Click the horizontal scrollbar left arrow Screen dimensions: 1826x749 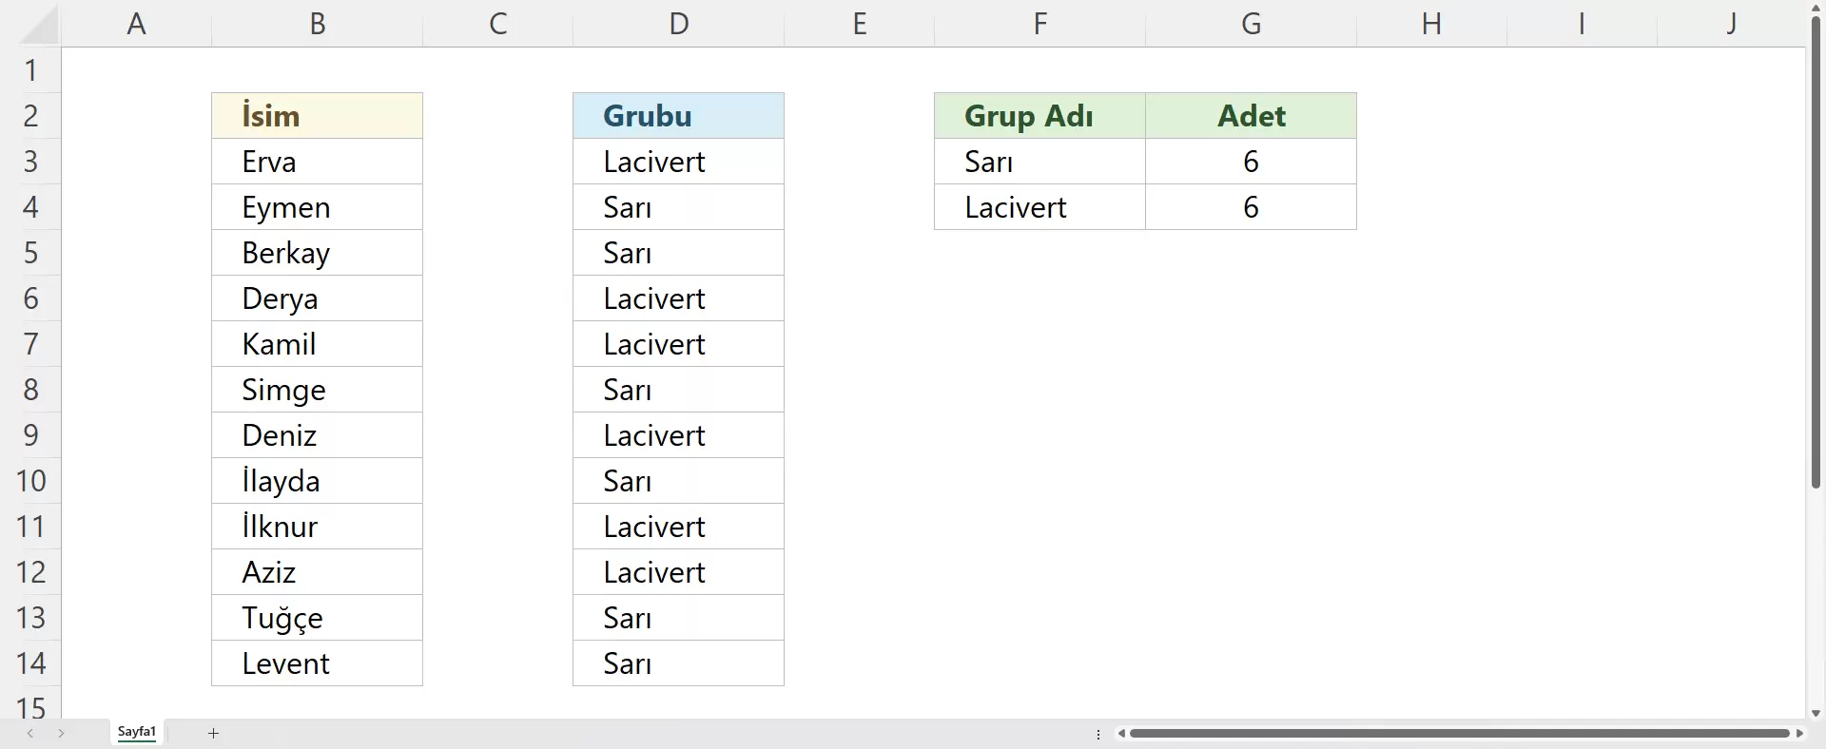[1121, 733]
